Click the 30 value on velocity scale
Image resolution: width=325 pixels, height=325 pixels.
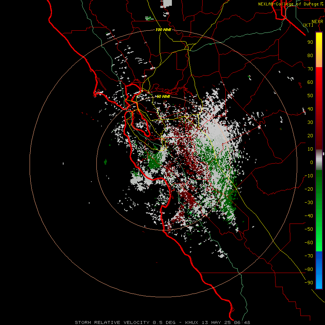point(310,122)
